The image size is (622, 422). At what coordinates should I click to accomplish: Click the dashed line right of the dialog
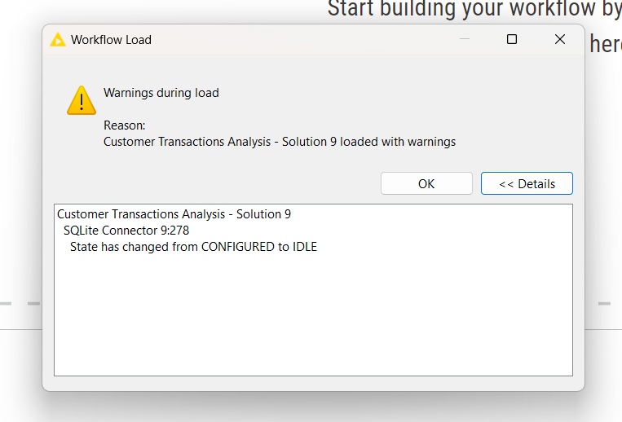(603, 304)
